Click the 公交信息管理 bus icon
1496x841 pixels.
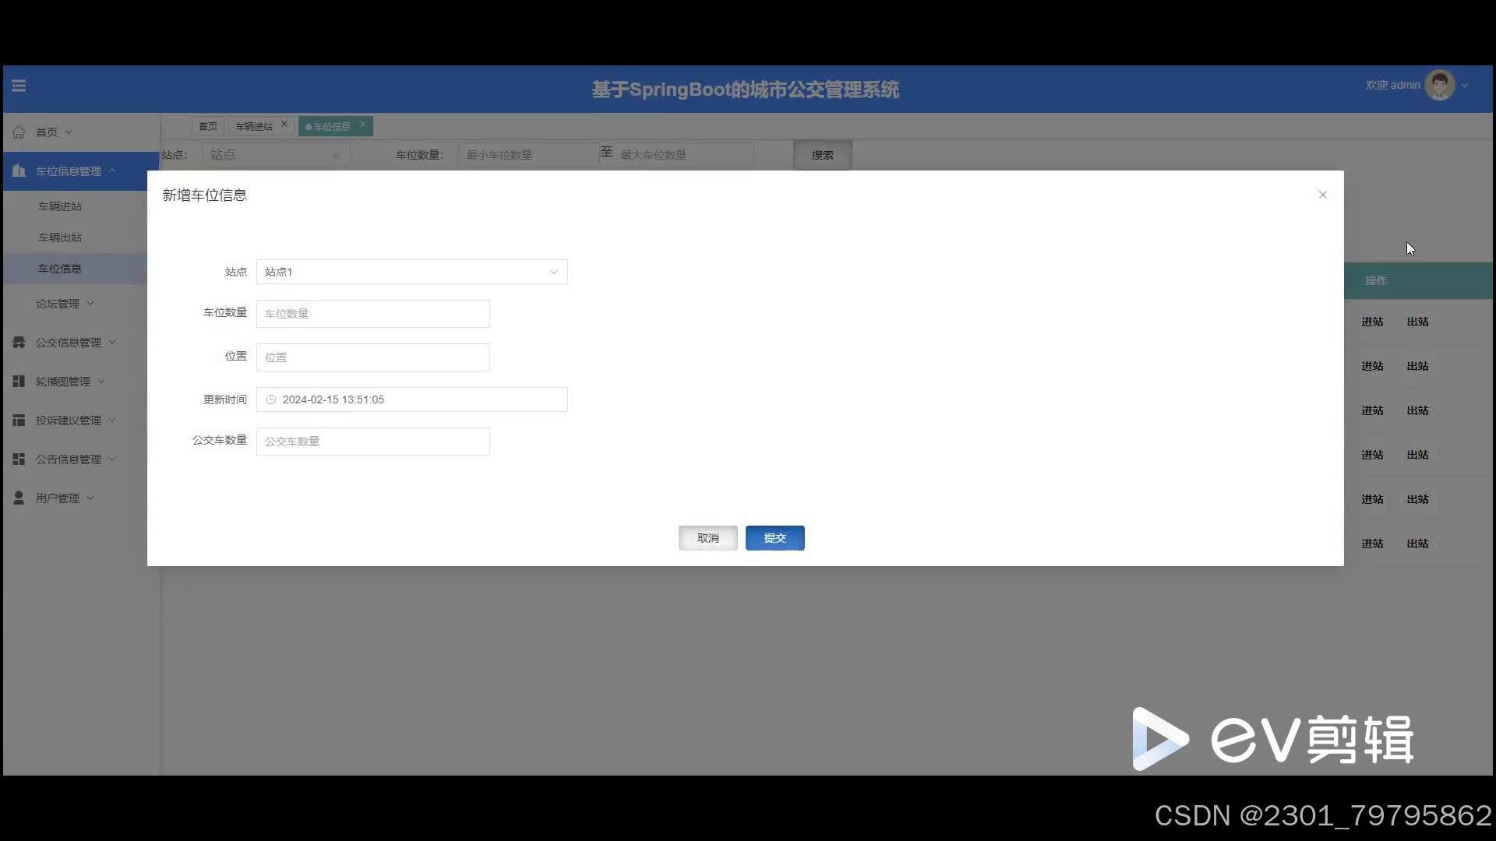[x=19, y=343]
